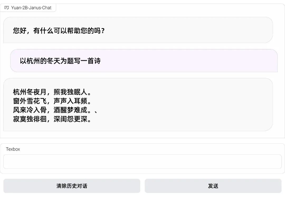Select the user message 以杭州的冬天为题写一首诗
The width and height of the screenshot is (285, 199).
coord(60,61)
